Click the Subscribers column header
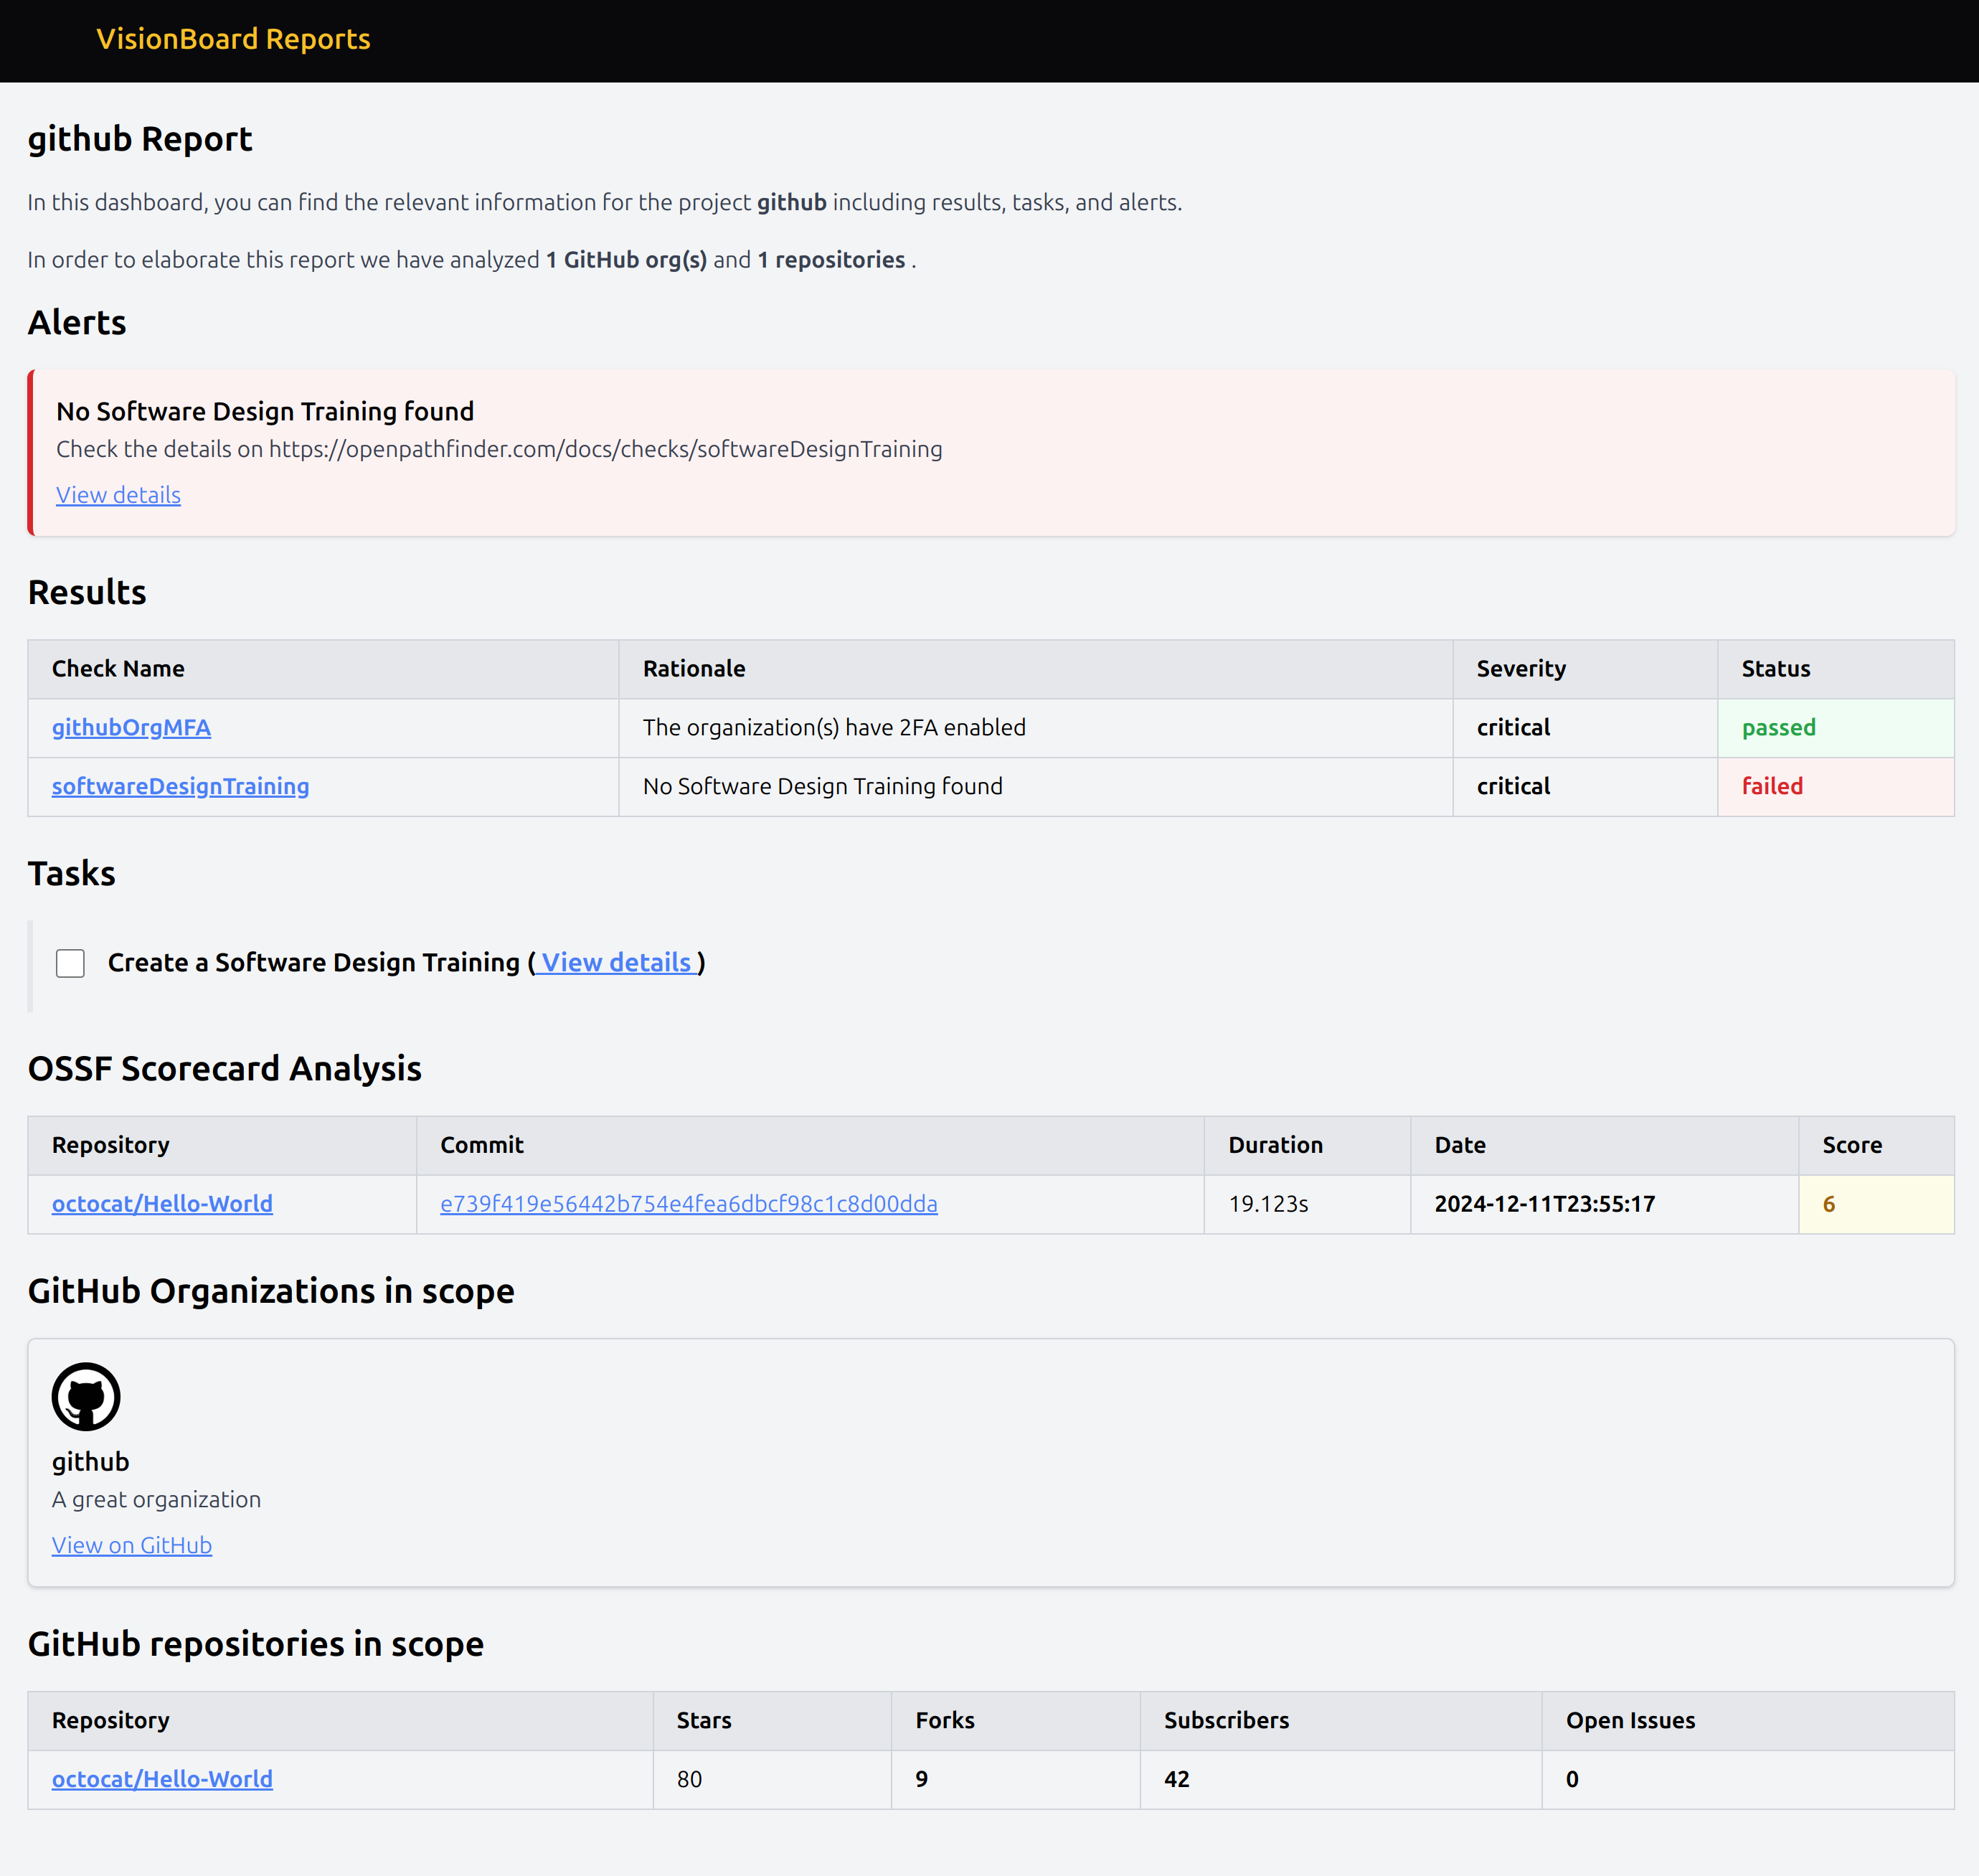The image size is (1979, 1876). coord(1340,1720)
